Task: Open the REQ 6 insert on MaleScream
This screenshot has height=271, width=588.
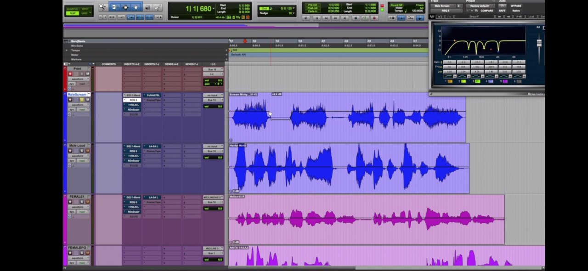Action: tap(132, 100)
